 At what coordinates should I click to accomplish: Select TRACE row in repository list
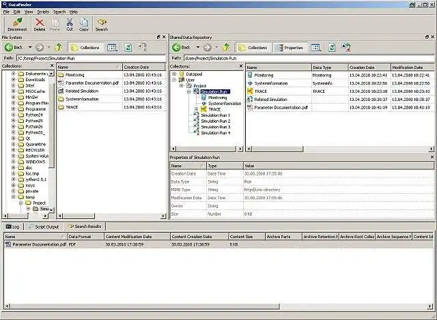tap(340, 91)
